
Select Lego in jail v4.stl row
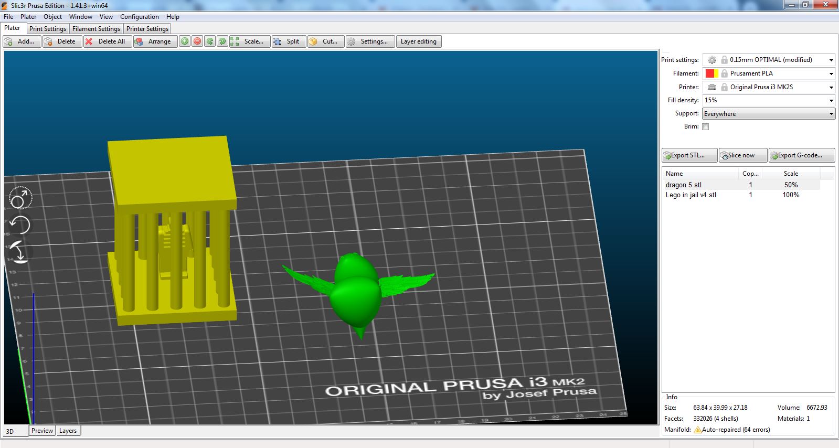tap(741, 195)
